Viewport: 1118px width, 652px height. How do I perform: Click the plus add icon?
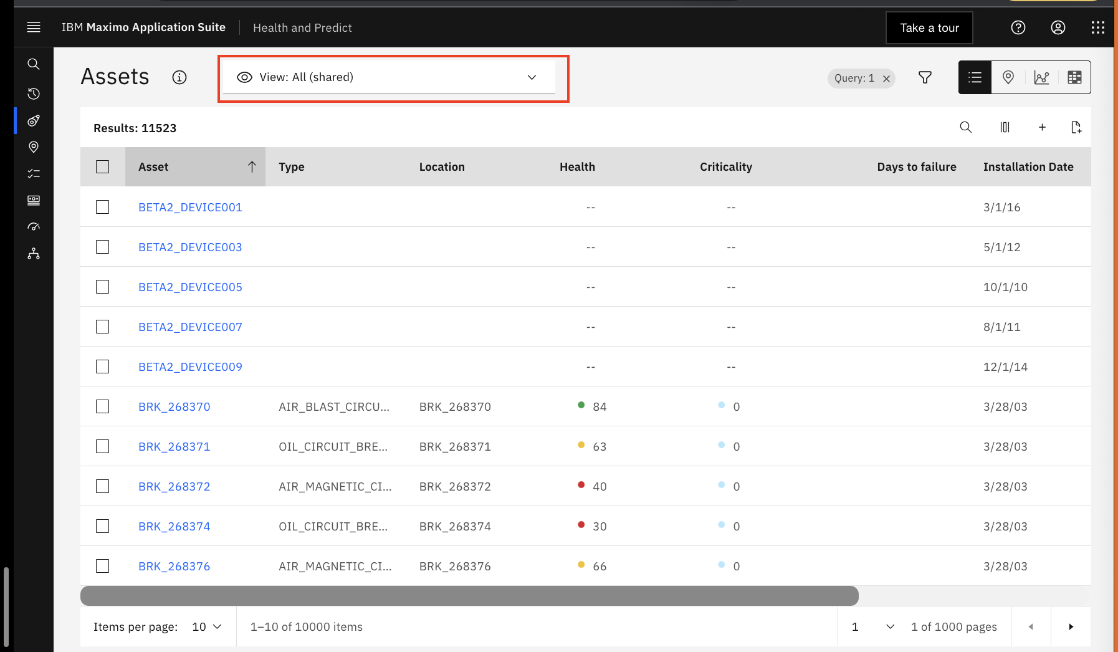point(1042,127)
